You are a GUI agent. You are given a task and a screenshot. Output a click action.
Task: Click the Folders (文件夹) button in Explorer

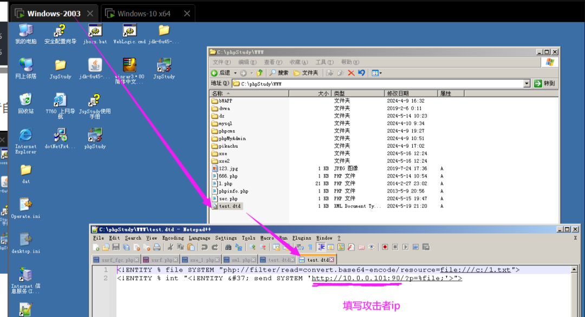pos(306,73)
